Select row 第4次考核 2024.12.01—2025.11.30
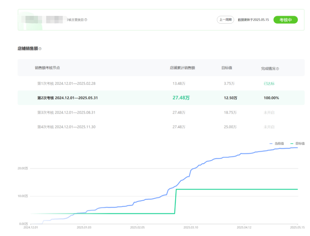310x236 pixels. (x=66, y=127)
